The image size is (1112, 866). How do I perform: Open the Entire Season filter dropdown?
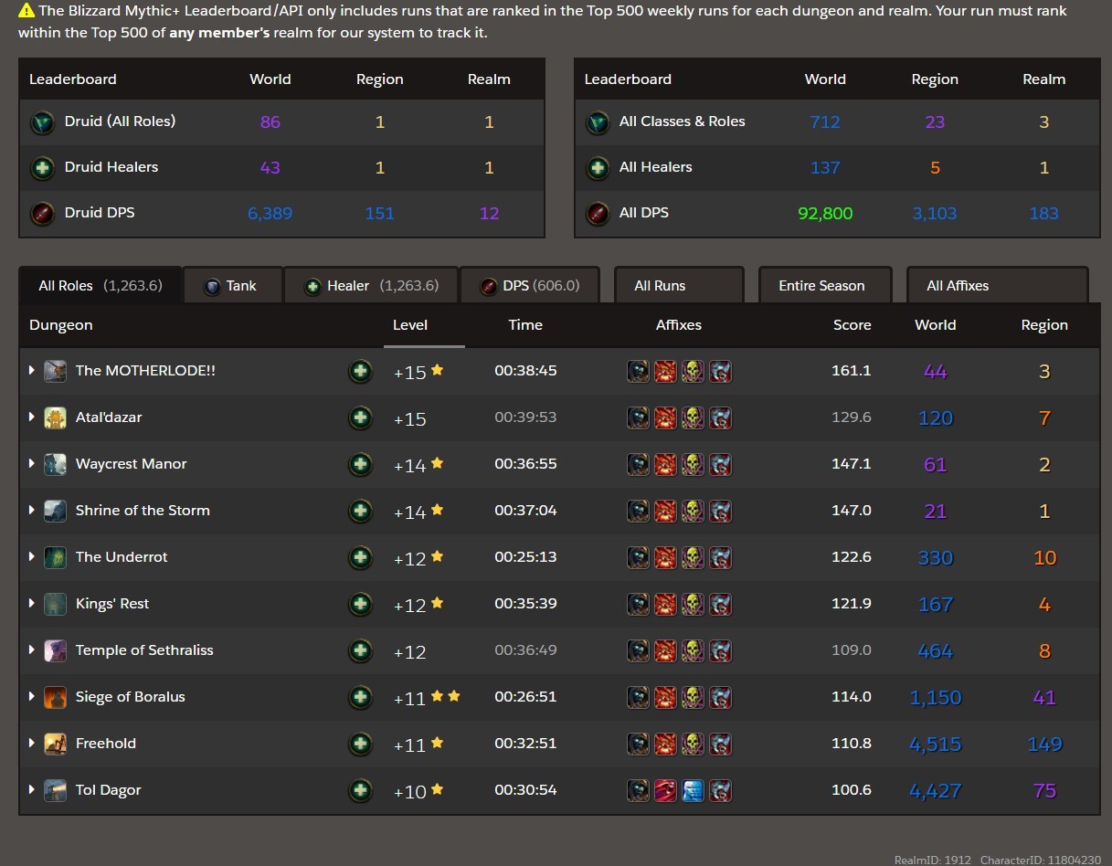[825, 285]
